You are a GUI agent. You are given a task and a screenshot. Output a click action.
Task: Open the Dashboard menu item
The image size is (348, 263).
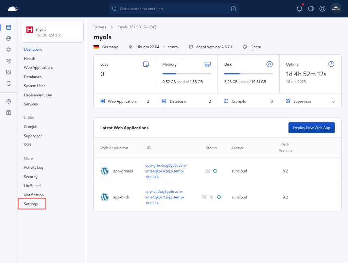(33, 49)
